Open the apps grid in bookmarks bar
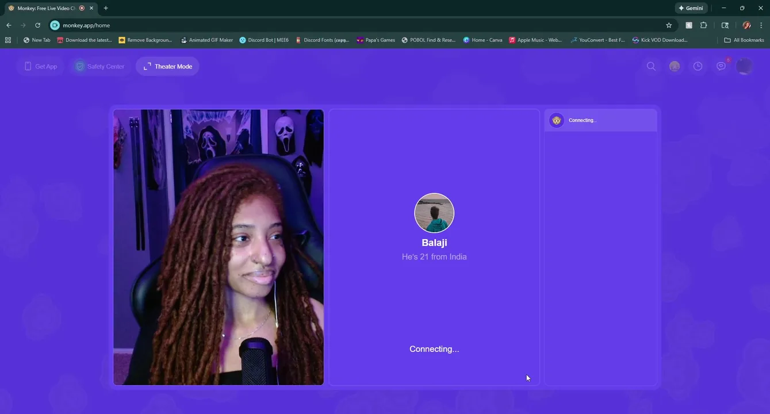Image resolution: width=770 pixels, height=414 pixels. click(8, 40)
